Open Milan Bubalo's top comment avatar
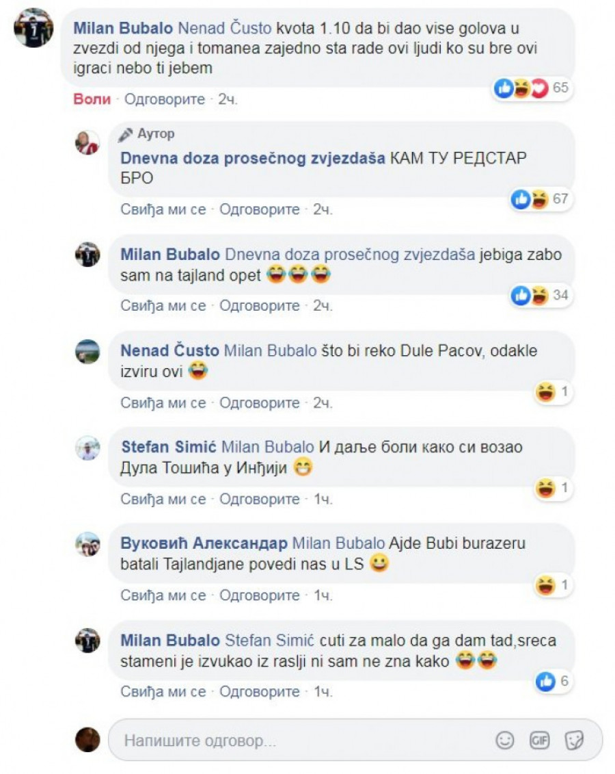Viewport: 615px width, 774px height. click(33, 27)
